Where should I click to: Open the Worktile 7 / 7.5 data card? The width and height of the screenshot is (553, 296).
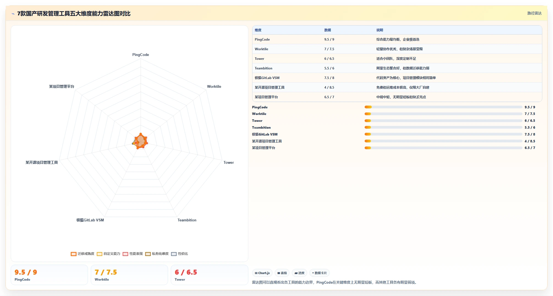[x=129, y=275]
